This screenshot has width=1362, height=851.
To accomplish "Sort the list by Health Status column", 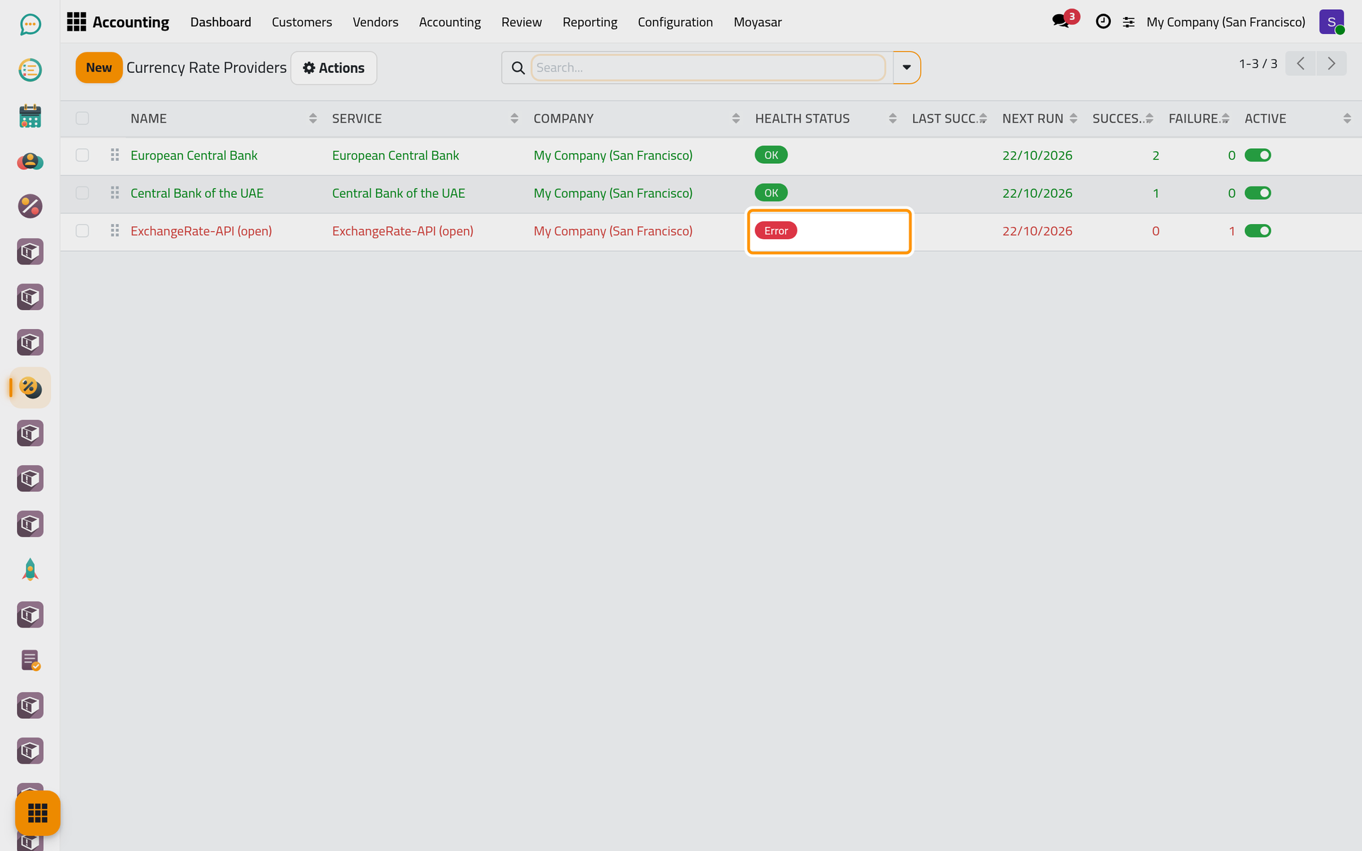I will [802, 118].
